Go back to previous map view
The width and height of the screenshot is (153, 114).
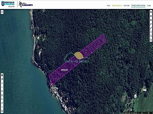[x=2, y=99]
